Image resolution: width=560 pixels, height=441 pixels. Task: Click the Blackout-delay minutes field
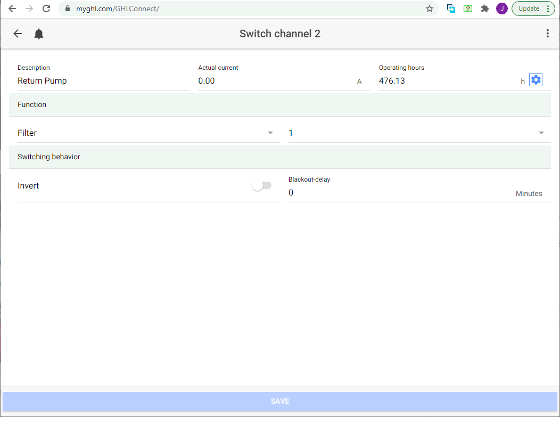pyautogui.click(x=399, y=193)
